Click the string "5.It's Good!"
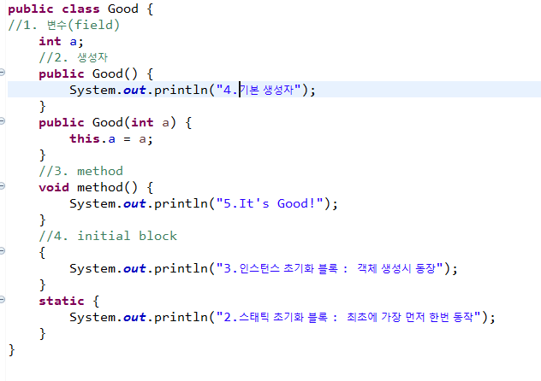The height and width of the screenshot is (381, 541). [270, 204]
